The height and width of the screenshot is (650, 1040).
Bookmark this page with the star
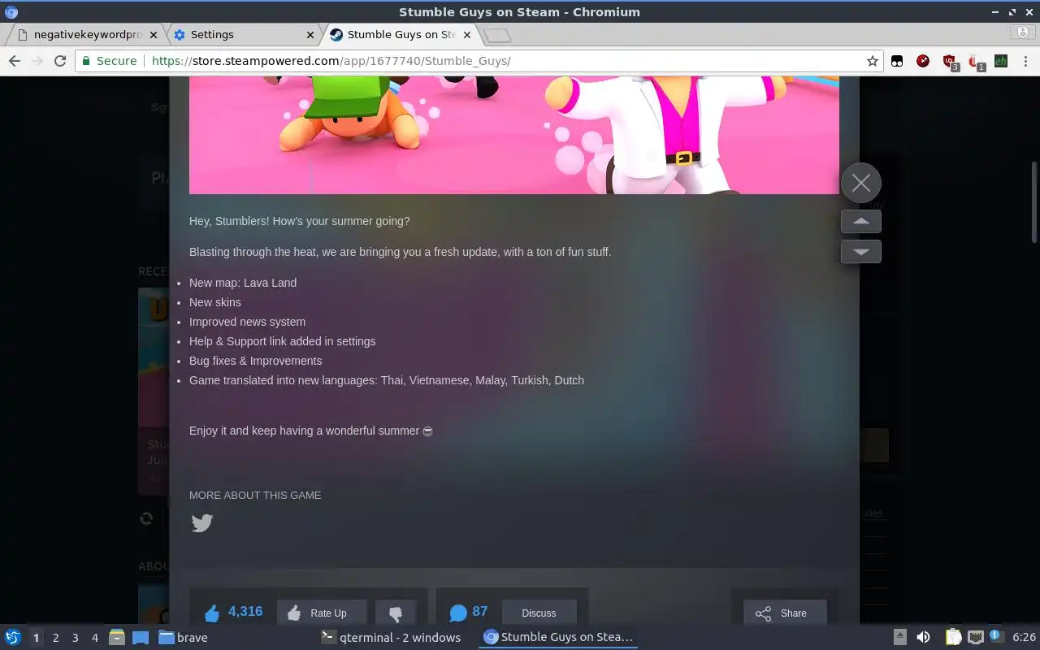[872, 61]
